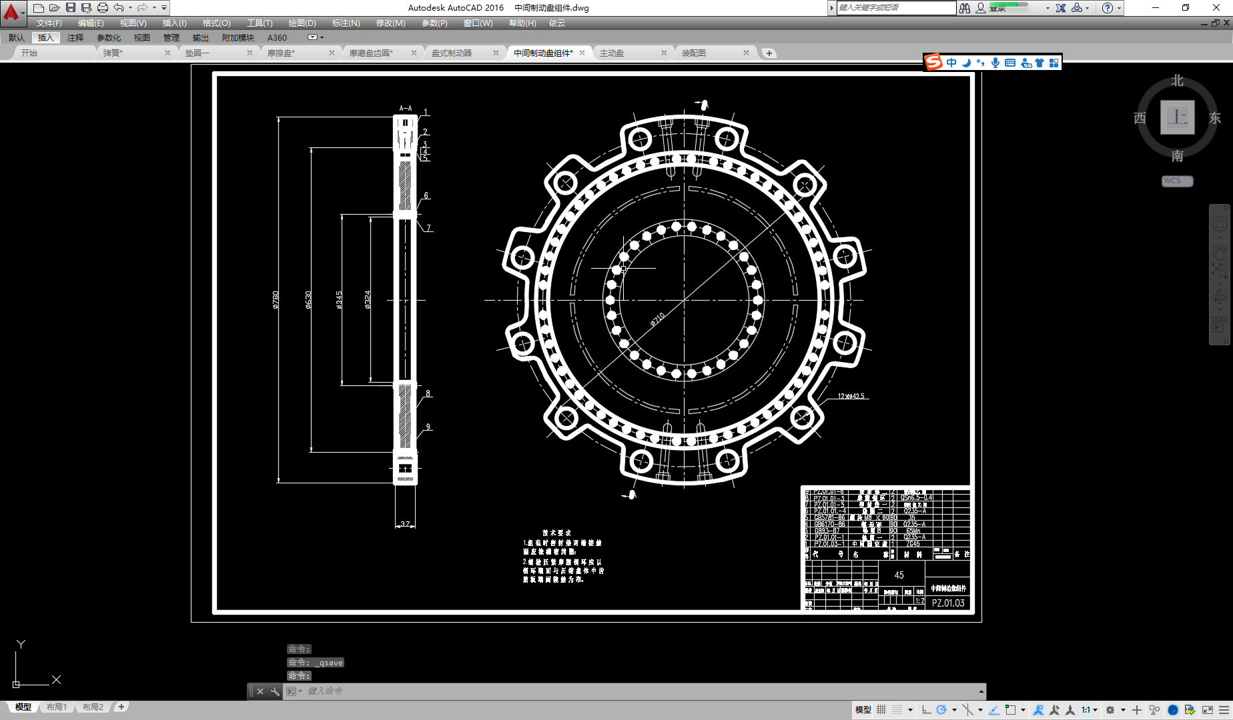This screenshot has height=720, width=1233.
Task: Toggle 2D object snap square icon
Action: click(x=1010, y=710)
